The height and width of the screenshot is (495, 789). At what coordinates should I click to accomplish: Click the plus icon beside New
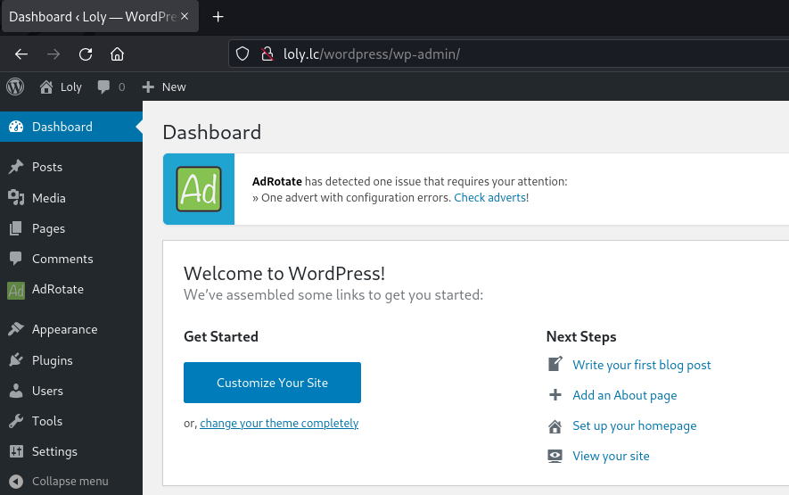148,87
